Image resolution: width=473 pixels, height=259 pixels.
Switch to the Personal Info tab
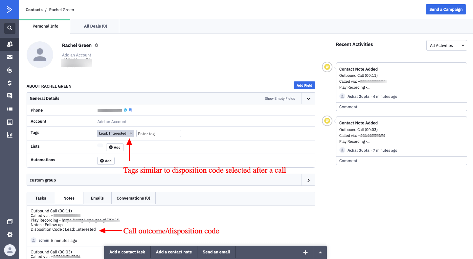(x=45, y=26)
